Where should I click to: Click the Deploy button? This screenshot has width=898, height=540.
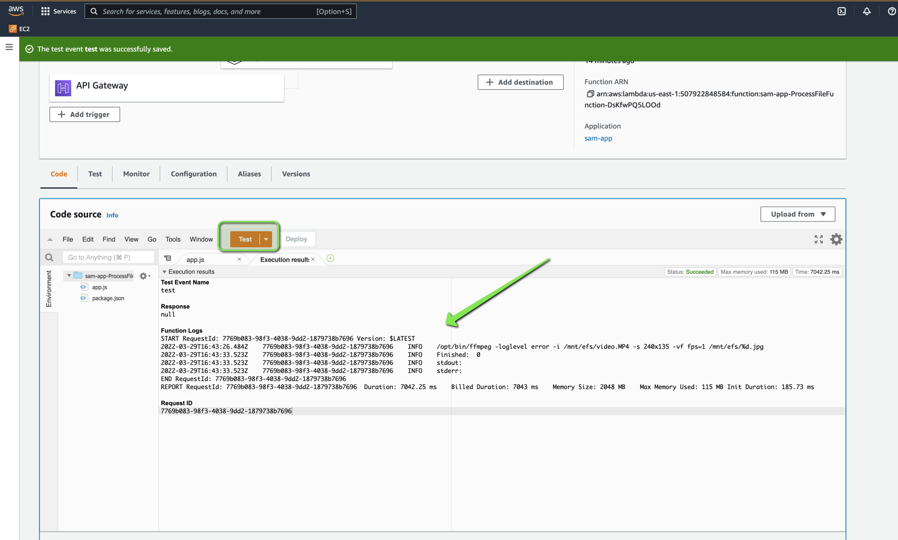click(296, 239)
